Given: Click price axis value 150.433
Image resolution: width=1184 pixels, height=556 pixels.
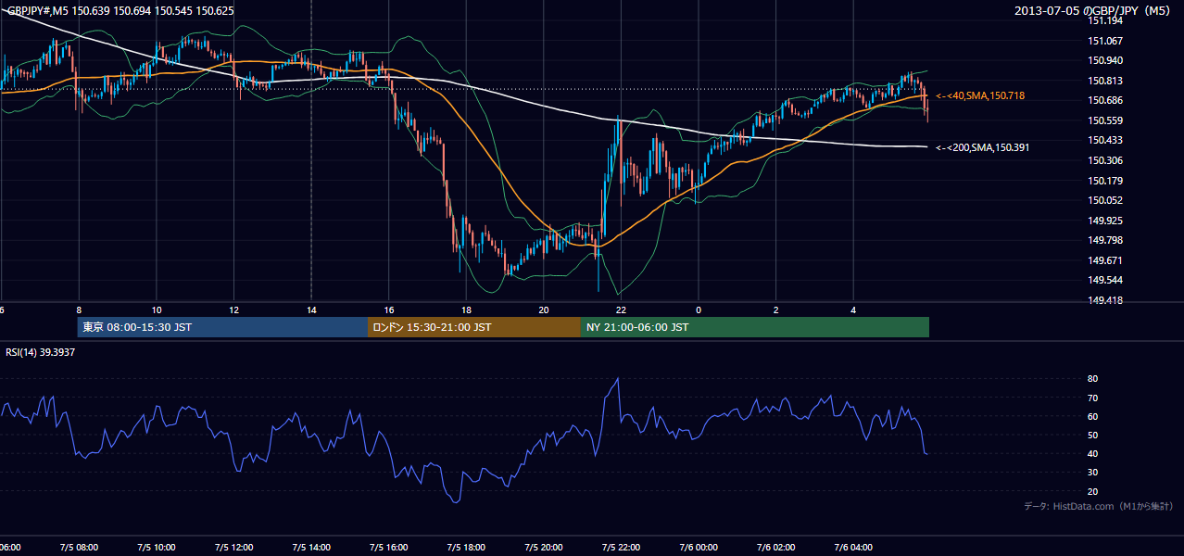Looking at the screenshot, I should pyautogui.click(x=1106, y=140).
